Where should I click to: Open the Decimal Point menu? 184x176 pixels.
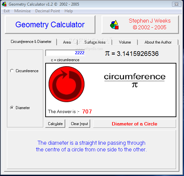(x=48, y=11)
